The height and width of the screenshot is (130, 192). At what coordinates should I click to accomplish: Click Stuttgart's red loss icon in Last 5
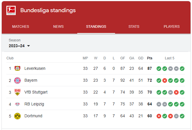pyautogui.click(x=176, y=92)
